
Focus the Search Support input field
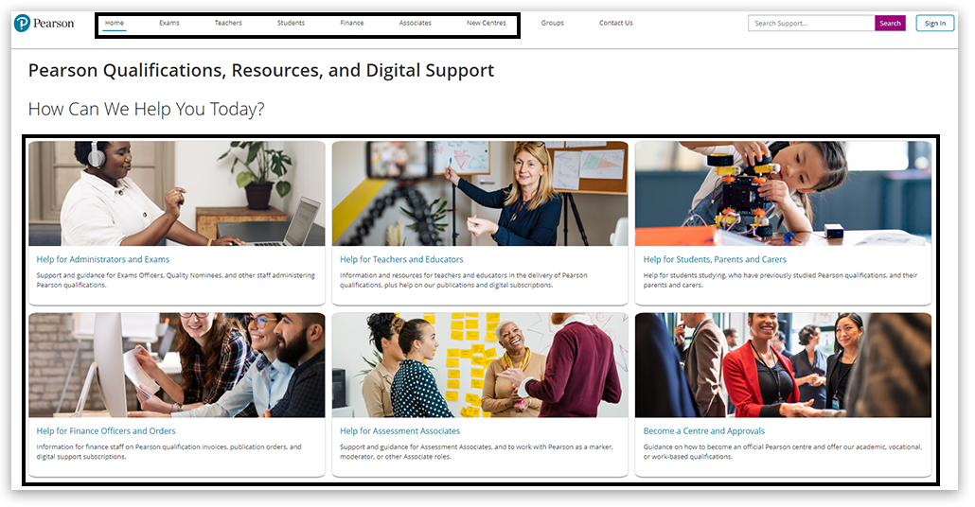[x=811, y=24]
